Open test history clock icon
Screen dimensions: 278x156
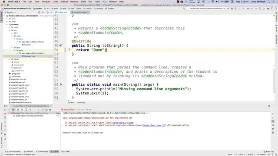[46, 110]
